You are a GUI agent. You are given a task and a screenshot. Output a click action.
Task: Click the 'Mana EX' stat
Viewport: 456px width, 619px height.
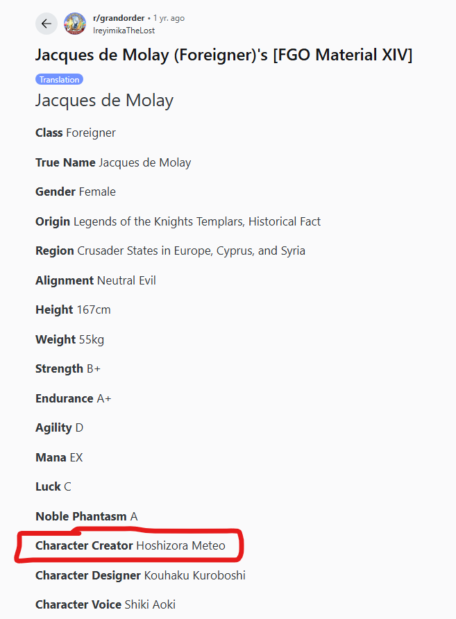coord(59,457)
